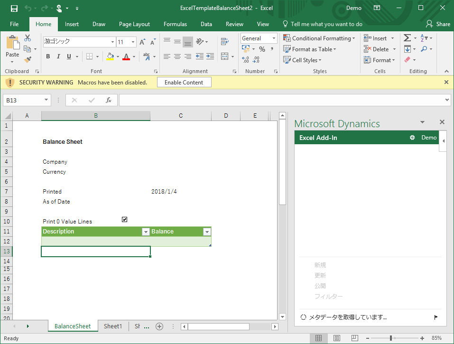The height and width of the screenshot is (344, 454).
Task: Click the Format Painter brush icon
Action: [x=28, y=59]
